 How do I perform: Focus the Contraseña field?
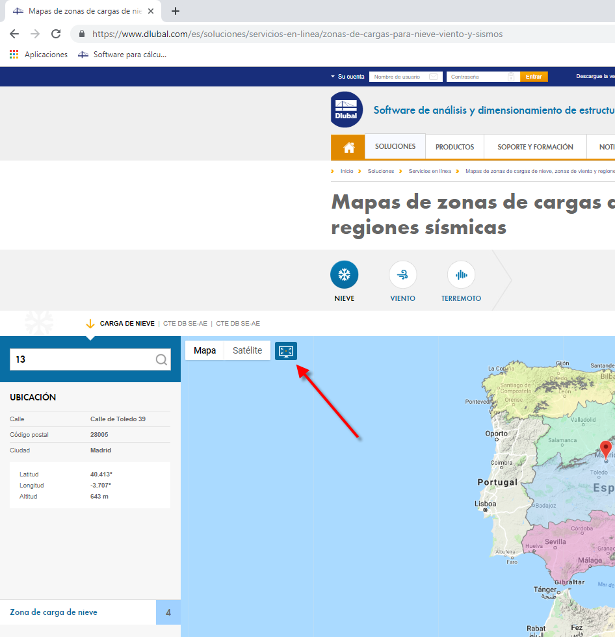(482, 77)
